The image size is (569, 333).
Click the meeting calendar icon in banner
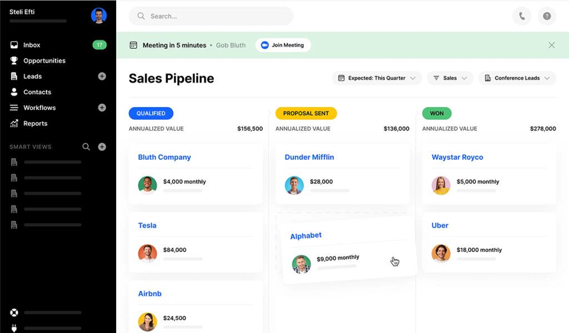tap(133, 45)
